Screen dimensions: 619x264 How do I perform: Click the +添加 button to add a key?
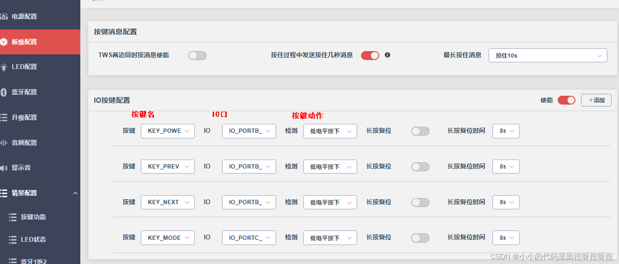596,100
